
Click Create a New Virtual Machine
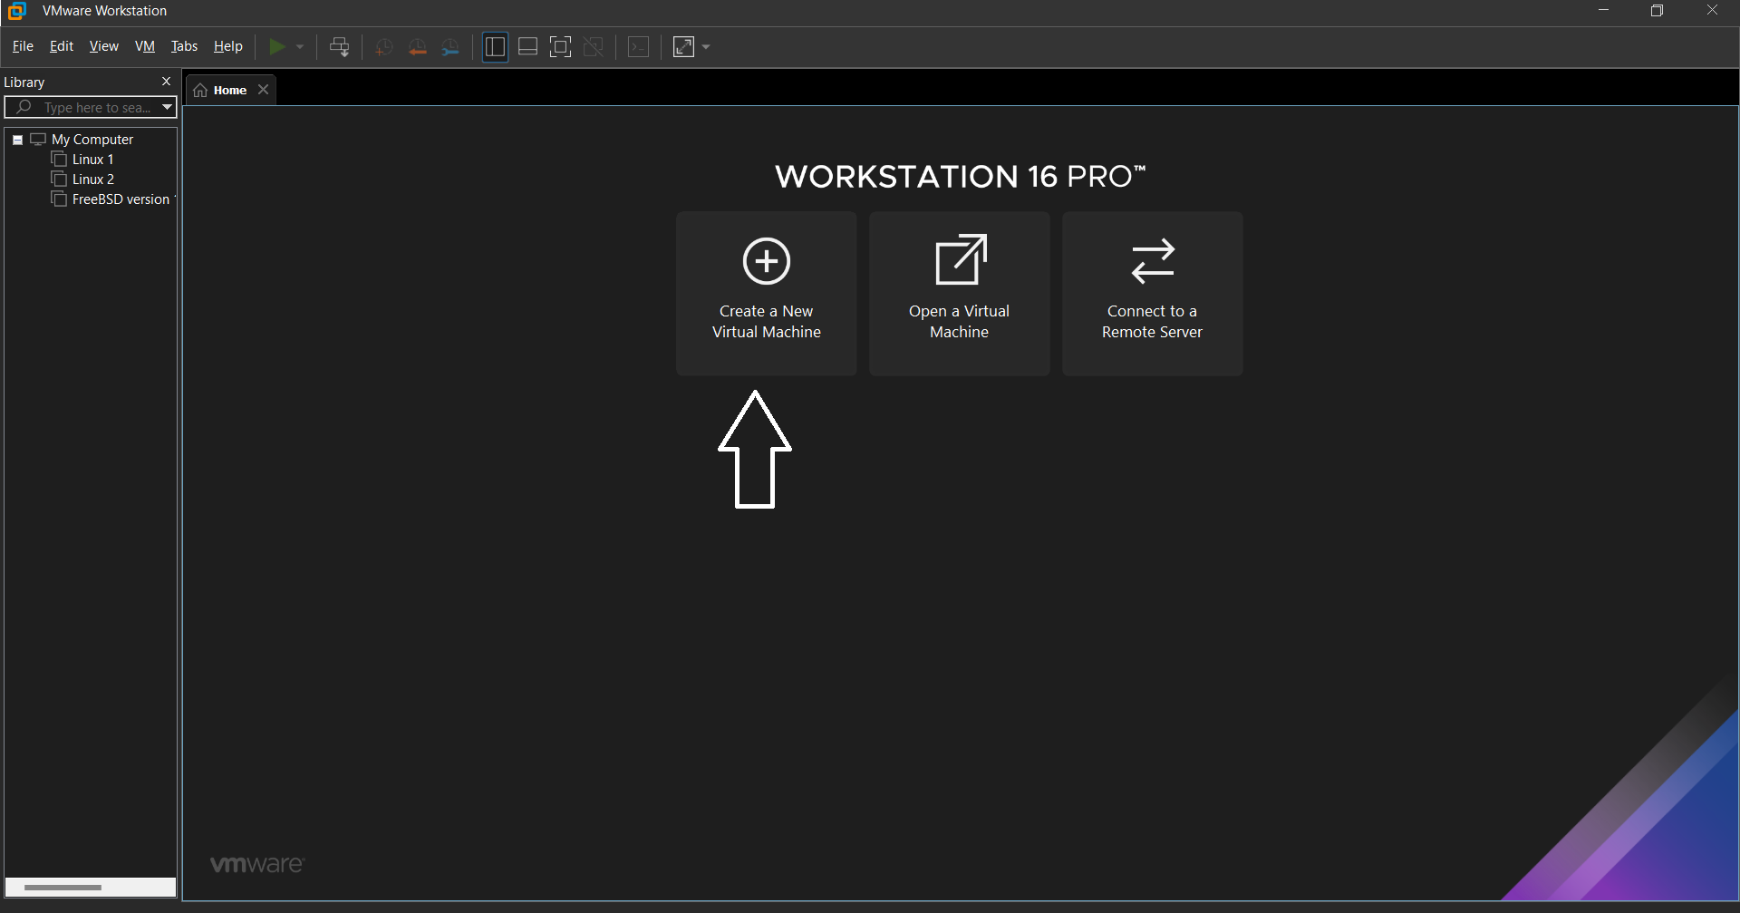[x=767, y=293]
